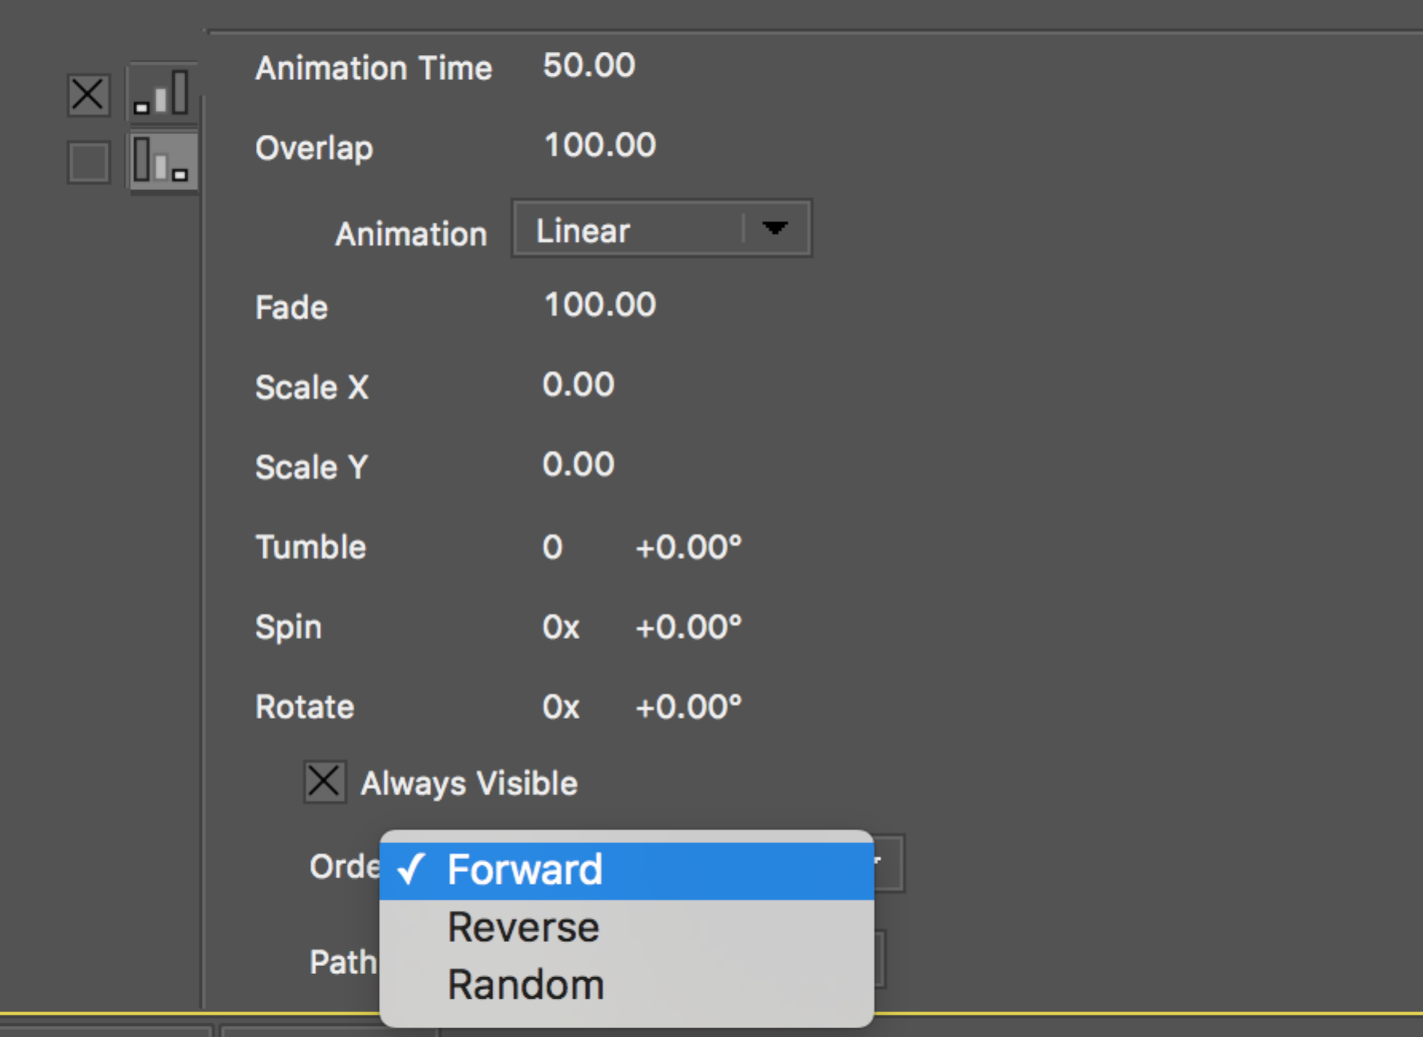Image resolution: width=1423 pixels, height=1037 pixels.
Task: Click the Scale Y label
Action: pos(312,467)
